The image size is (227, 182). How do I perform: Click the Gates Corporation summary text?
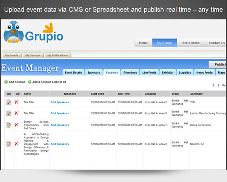(x=200, y=125)
